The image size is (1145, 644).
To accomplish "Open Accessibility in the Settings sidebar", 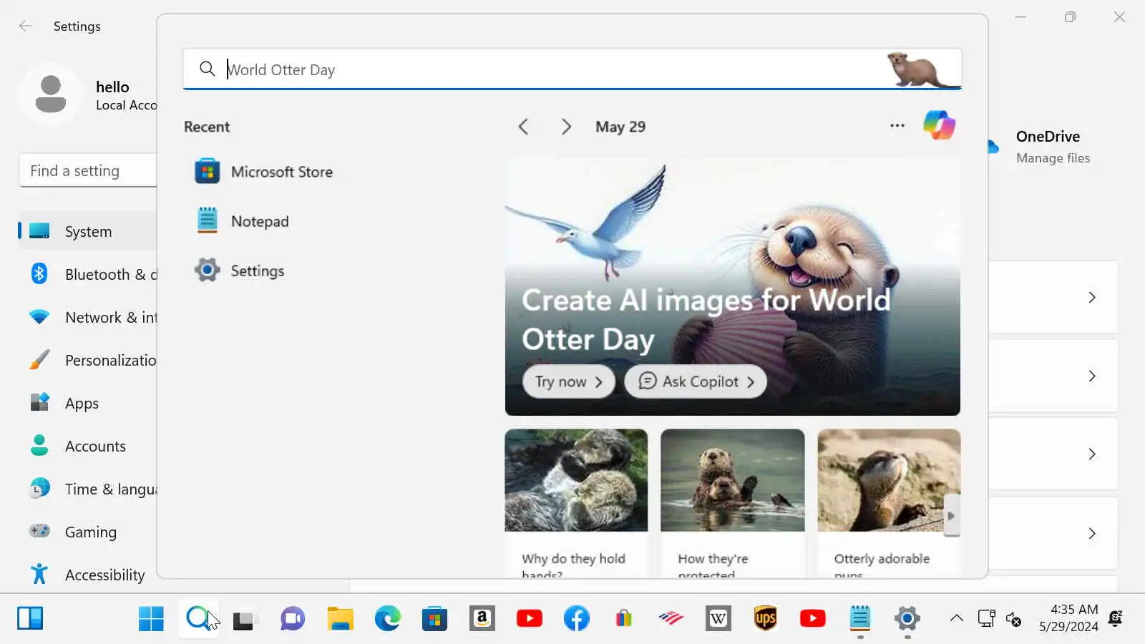I will pos(87,575).
